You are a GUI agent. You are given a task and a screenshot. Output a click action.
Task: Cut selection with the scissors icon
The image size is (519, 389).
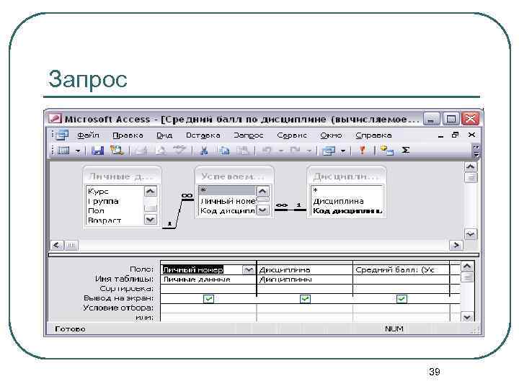[x=204, y=151]
